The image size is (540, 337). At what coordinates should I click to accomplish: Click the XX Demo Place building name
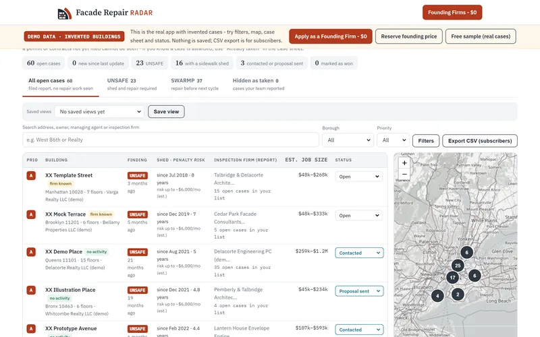[63, 251]
